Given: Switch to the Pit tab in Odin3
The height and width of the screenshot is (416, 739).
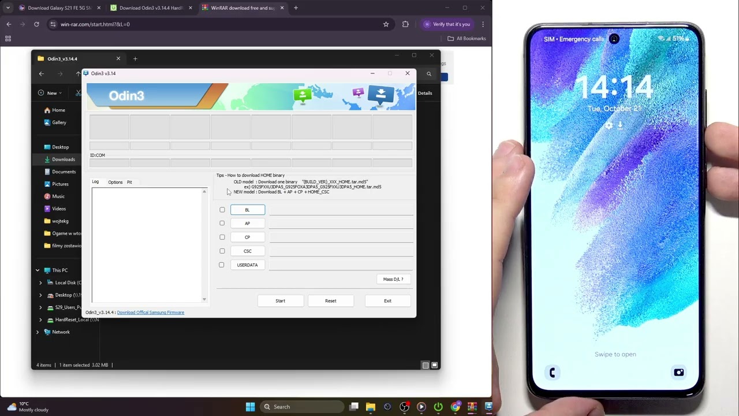Looking at the screenshot, I should pos(129,182).
